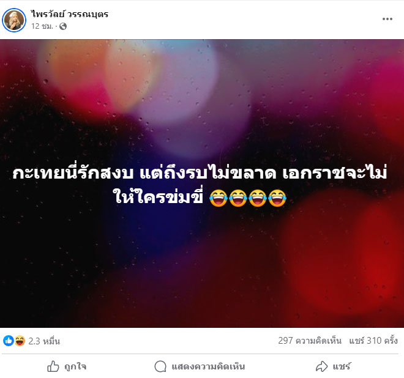
Task: Click the globe public privacy icon
Action: [x=63, y=26]
